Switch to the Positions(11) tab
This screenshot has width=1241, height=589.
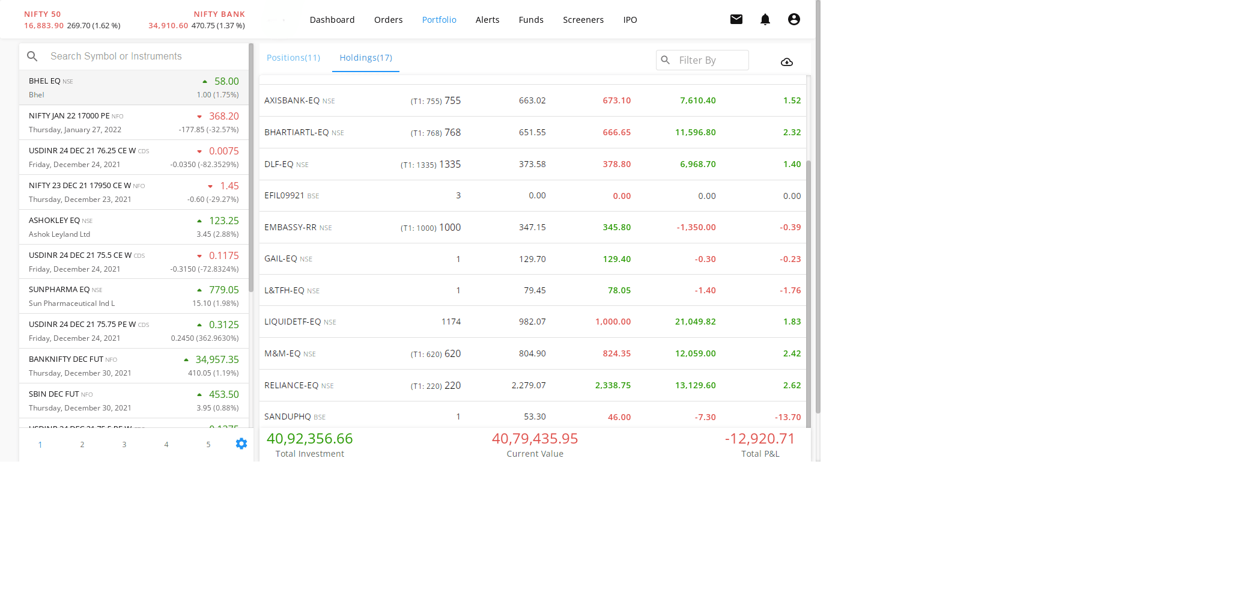pos(293,58)
